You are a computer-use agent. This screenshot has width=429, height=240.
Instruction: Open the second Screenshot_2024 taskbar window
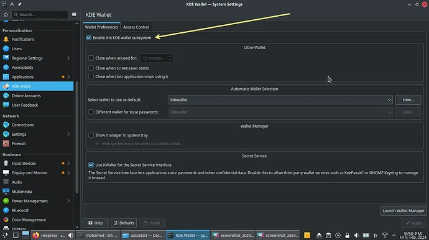point(277,236)
